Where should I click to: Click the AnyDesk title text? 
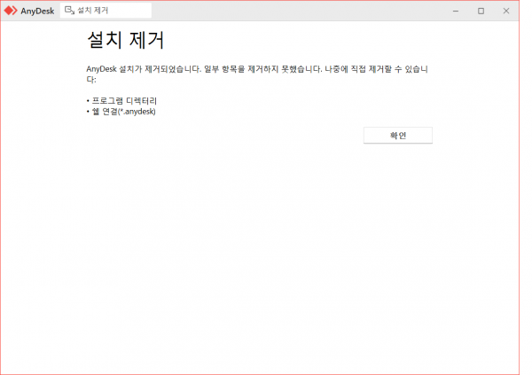click(x=37, y=11)
